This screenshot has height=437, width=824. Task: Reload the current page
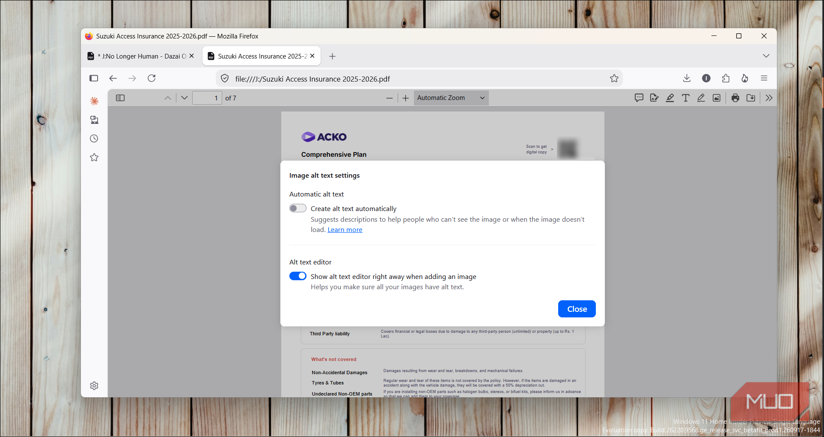(x=152, y=78)
